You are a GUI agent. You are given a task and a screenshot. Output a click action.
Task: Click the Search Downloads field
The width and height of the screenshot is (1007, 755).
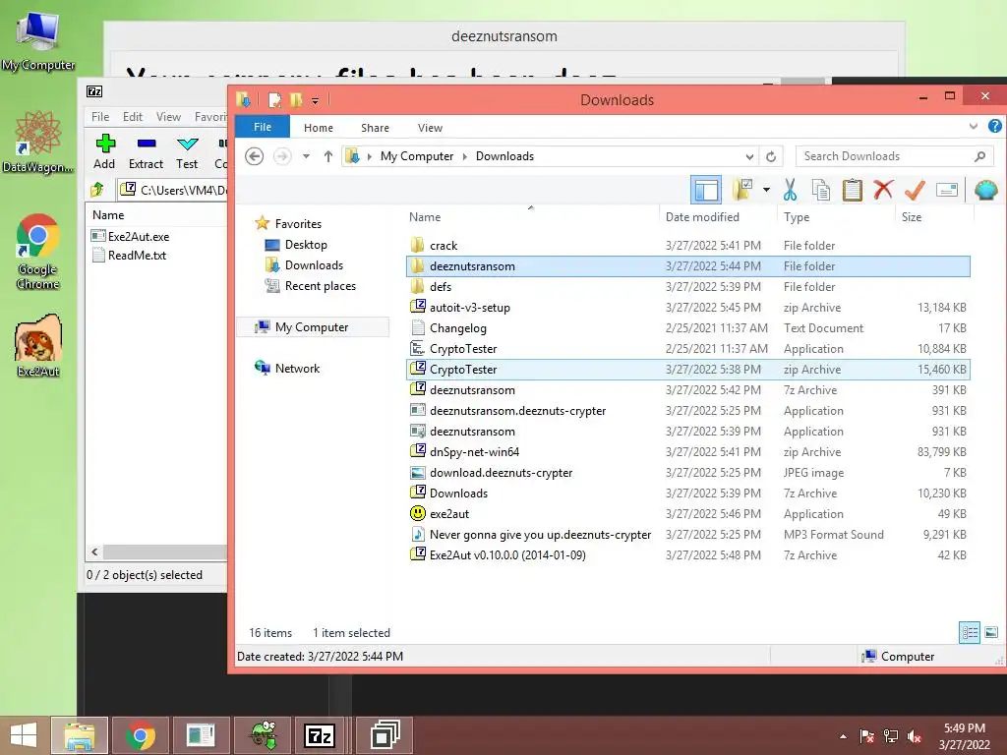894,156
